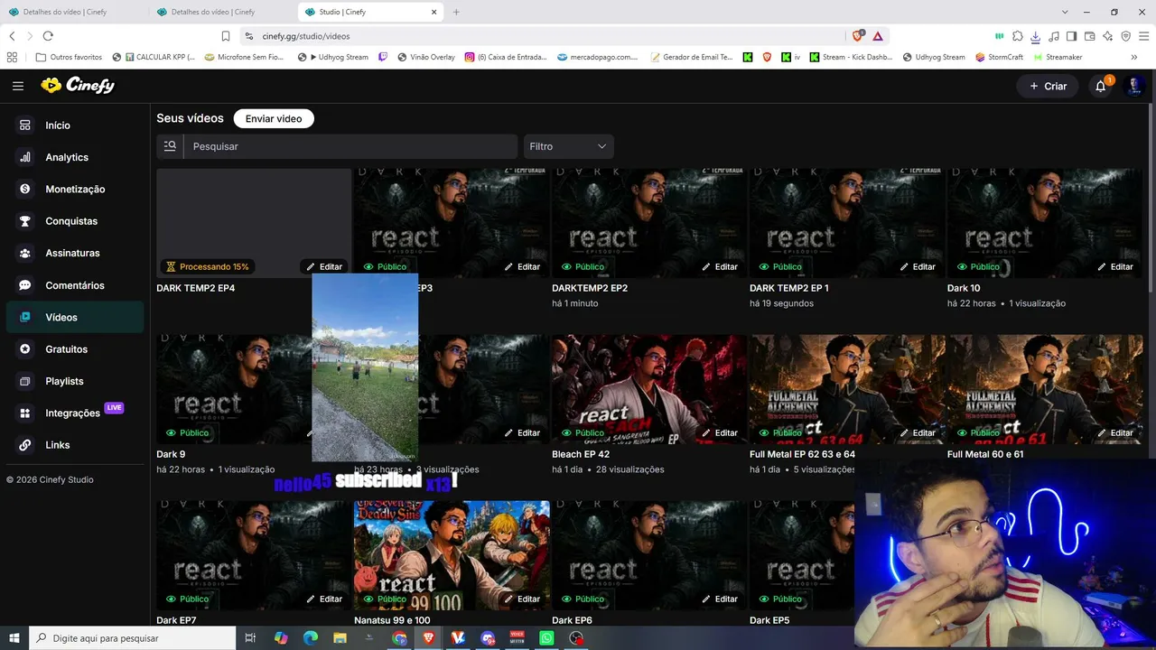1156x650 pixels.
Task: Open the tab search chevron
Action: click(x=1067, y=12)
